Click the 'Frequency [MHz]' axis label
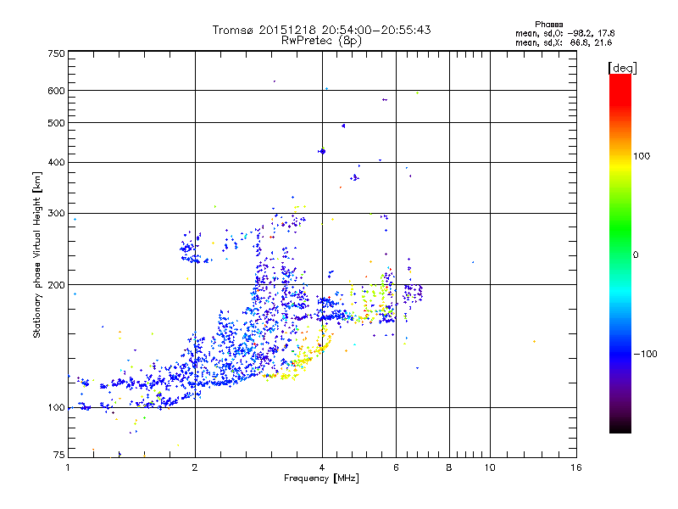This screenshot has height=509, width=678. 321,478
